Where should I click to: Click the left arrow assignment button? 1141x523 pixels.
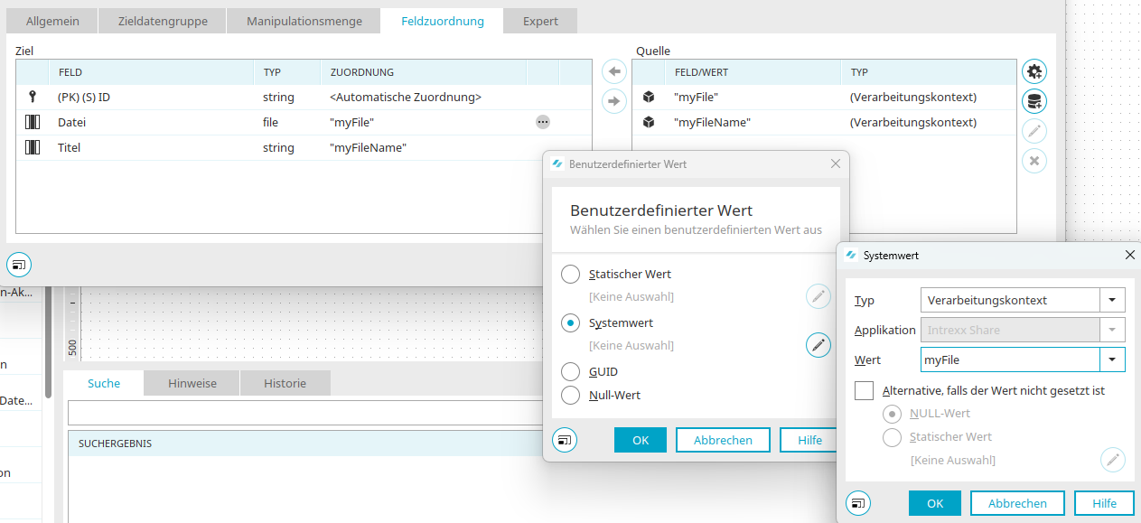(x=614, y=71)
